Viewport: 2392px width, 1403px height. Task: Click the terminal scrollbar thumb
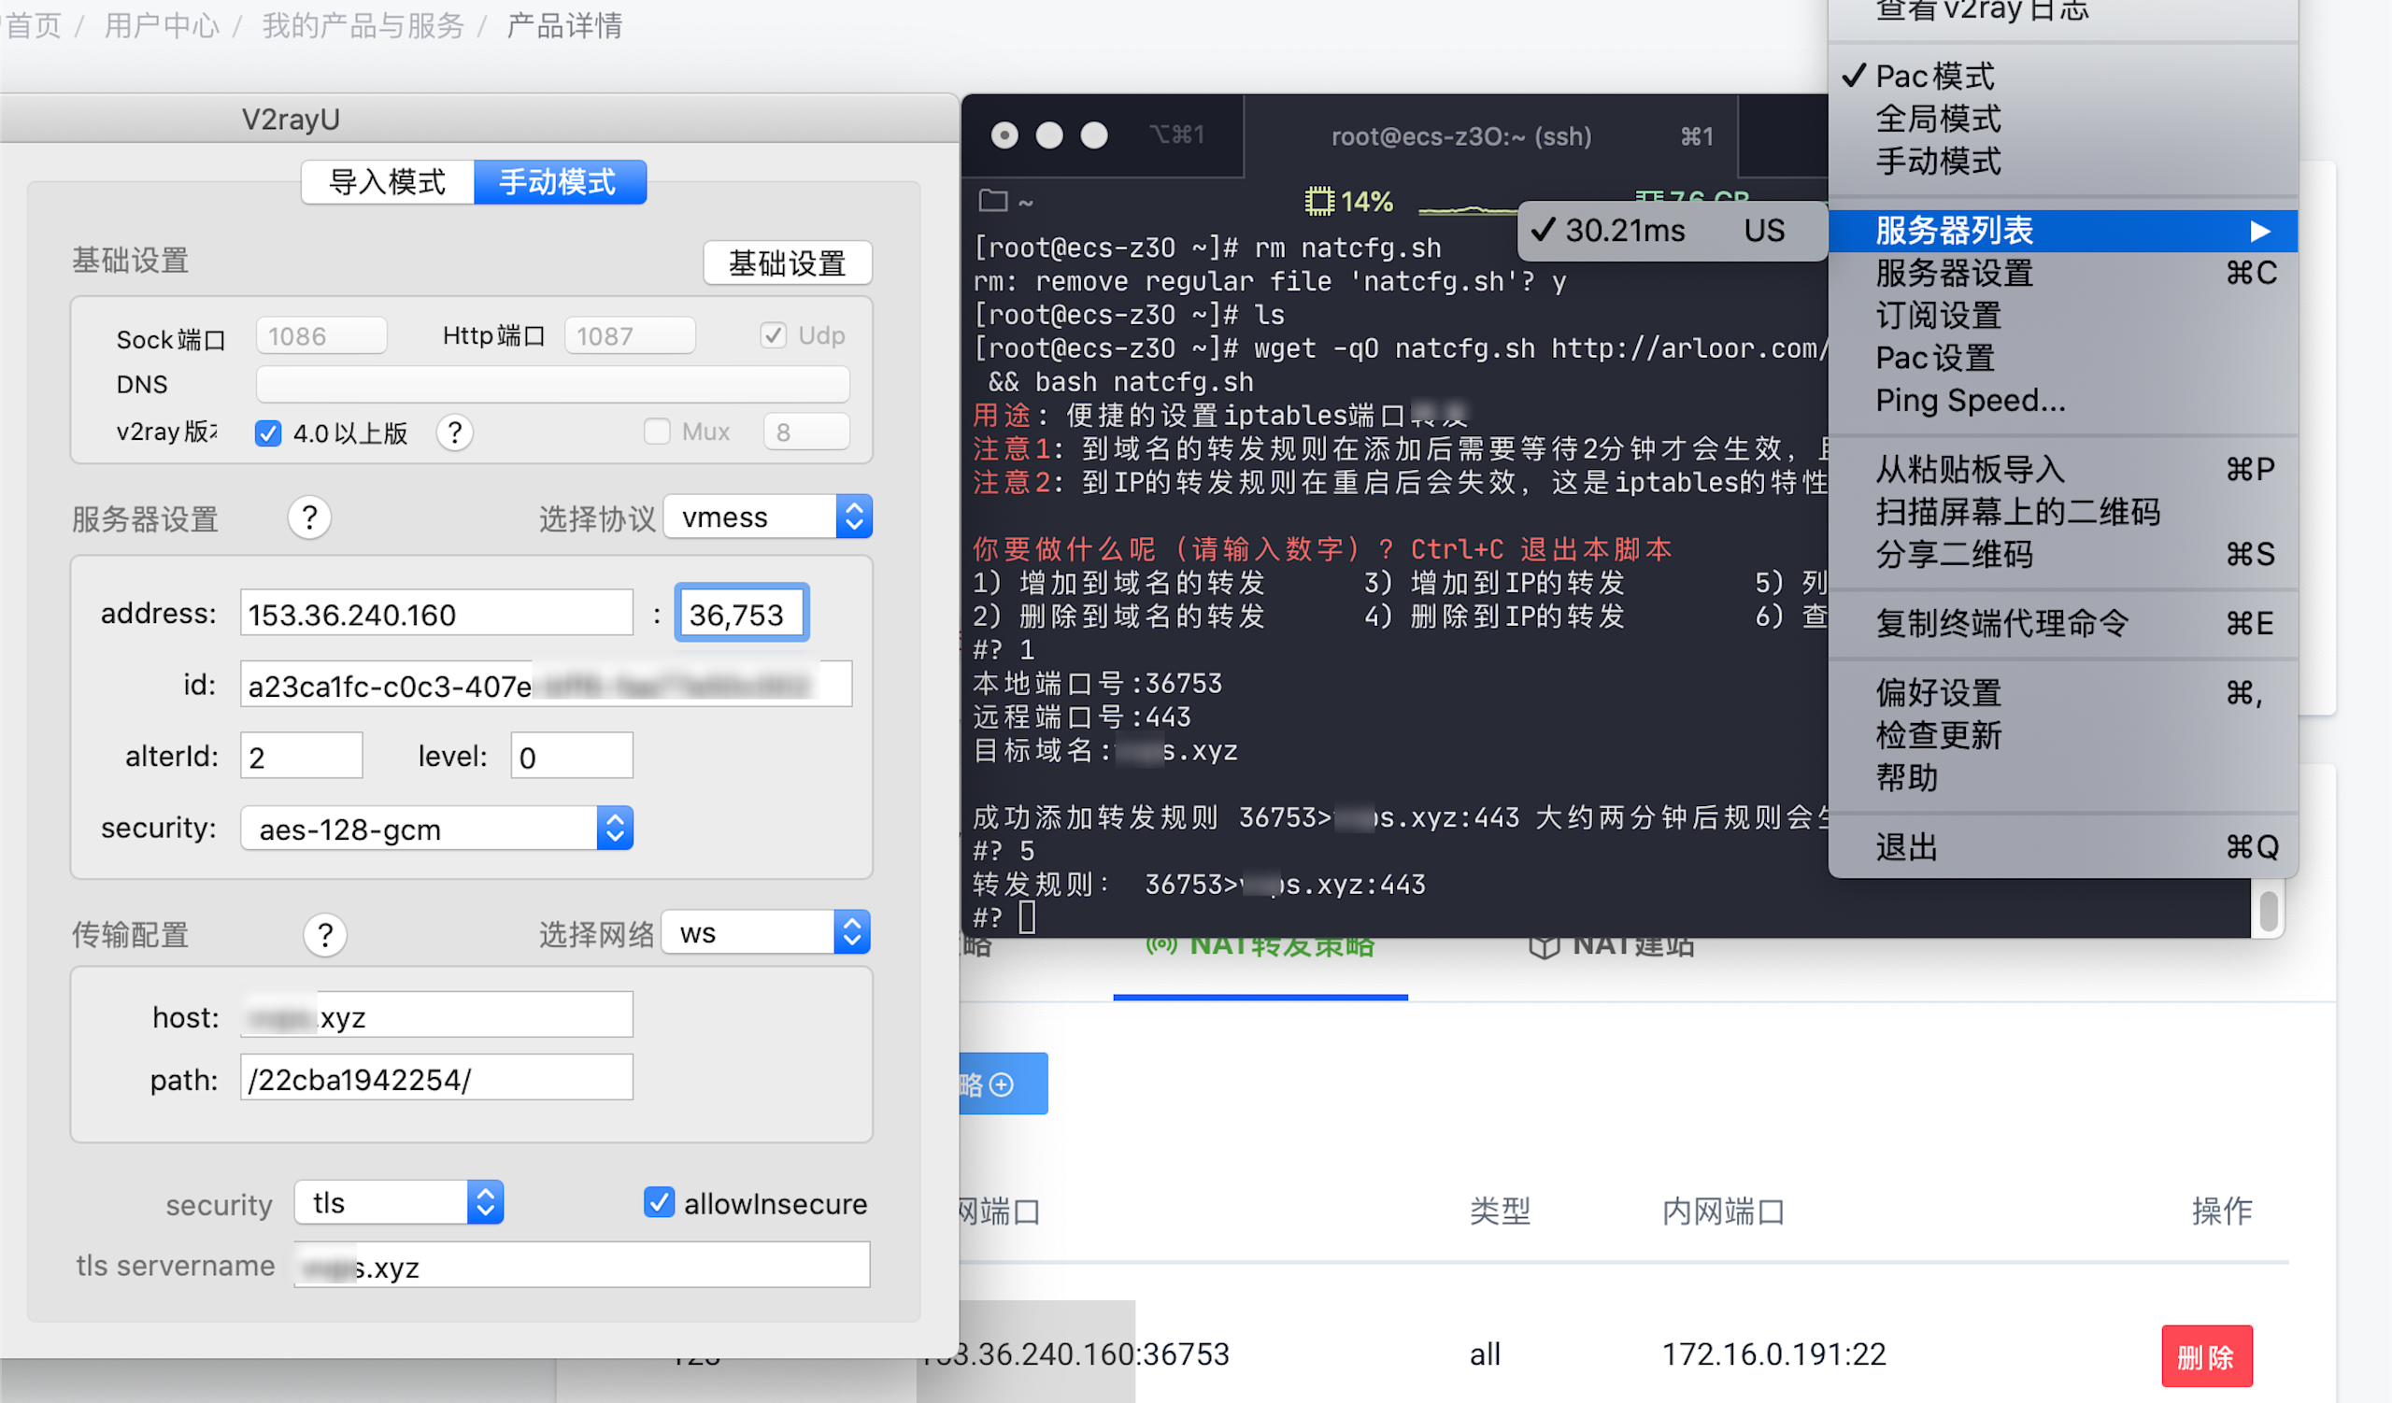2269,913
